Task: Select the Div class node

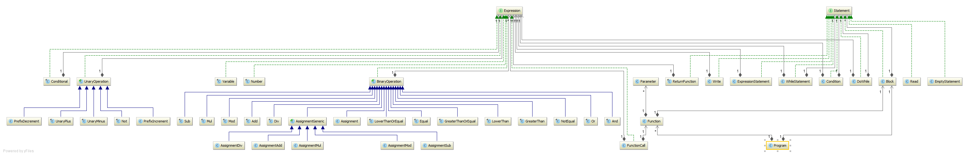Action: 274,121
